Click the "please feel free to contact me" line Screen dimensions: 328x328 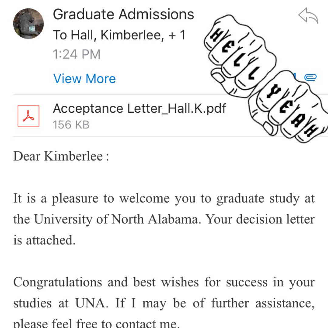[96, 323]
